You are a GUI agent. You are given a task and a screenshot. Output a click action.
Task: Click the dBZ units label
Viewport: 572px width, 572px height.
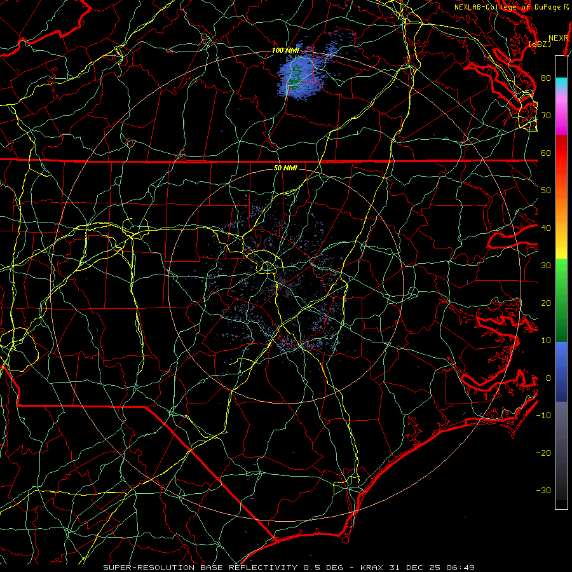540,44
